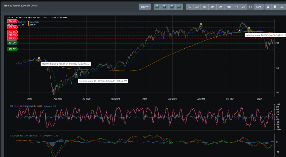Click the iShares Russell 2000 ETF (IWM) title
The height and width of the screenshot is (157, 286).
coord(21,6)
